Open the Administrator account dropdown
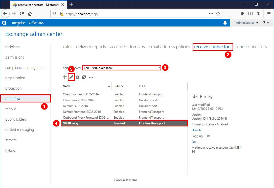This screenshot has width=274, height=188. click(x=247, y=23)
